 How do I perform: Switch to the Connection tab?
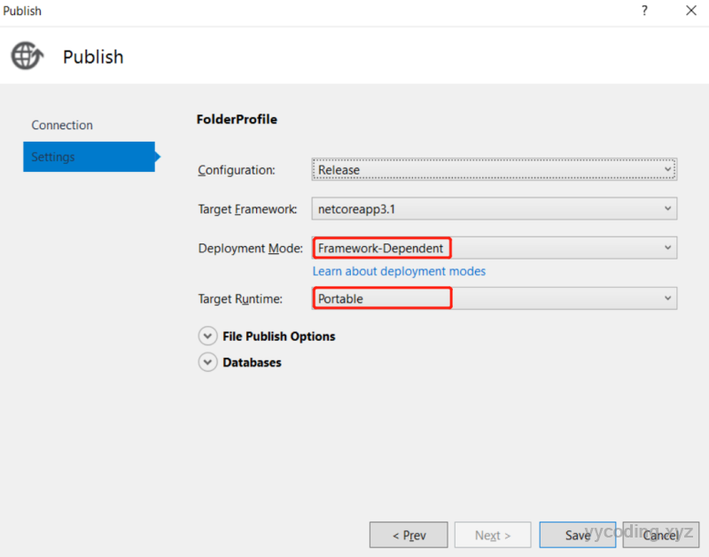[62, 125]
